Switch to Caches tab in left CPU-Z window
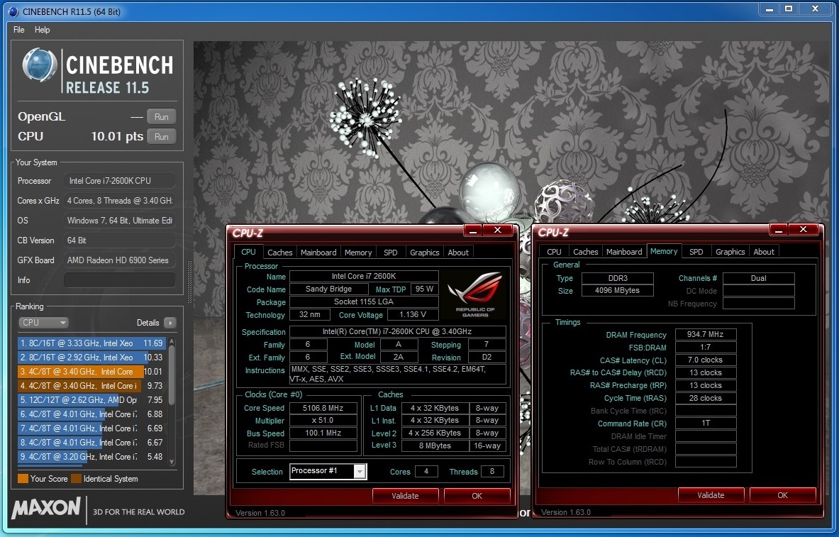The image size is (839, 537). click(280, 252)
